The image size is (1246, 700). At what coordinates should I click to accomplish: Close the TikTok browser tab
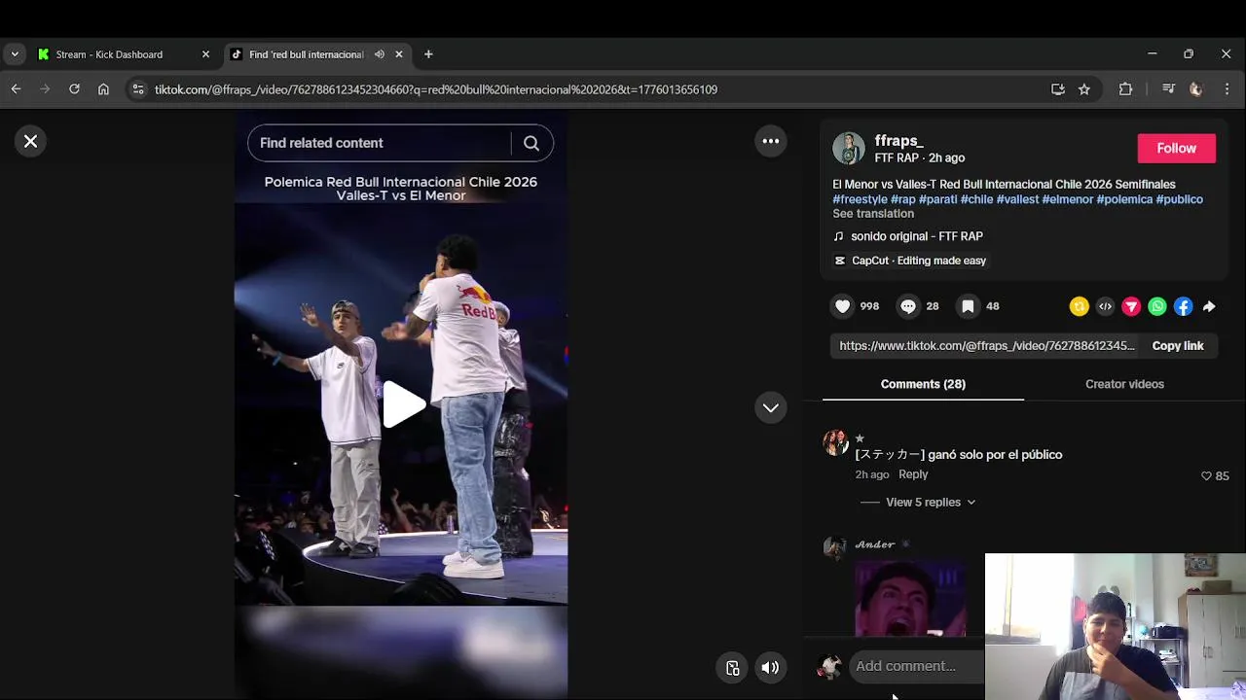pos(398,54)
